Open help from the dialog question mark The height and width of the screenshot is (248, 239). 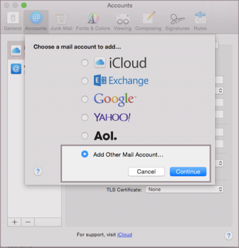click(x=38, y=171)
